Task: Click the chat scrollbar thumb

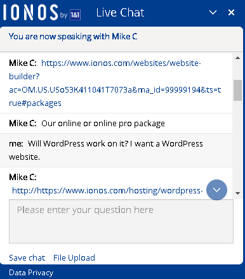Action: click(237, 90)
